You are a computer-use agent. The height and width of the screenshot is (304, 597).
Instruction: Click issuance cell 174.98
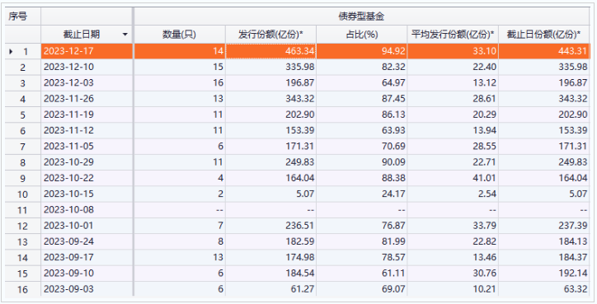click(270, 258)
